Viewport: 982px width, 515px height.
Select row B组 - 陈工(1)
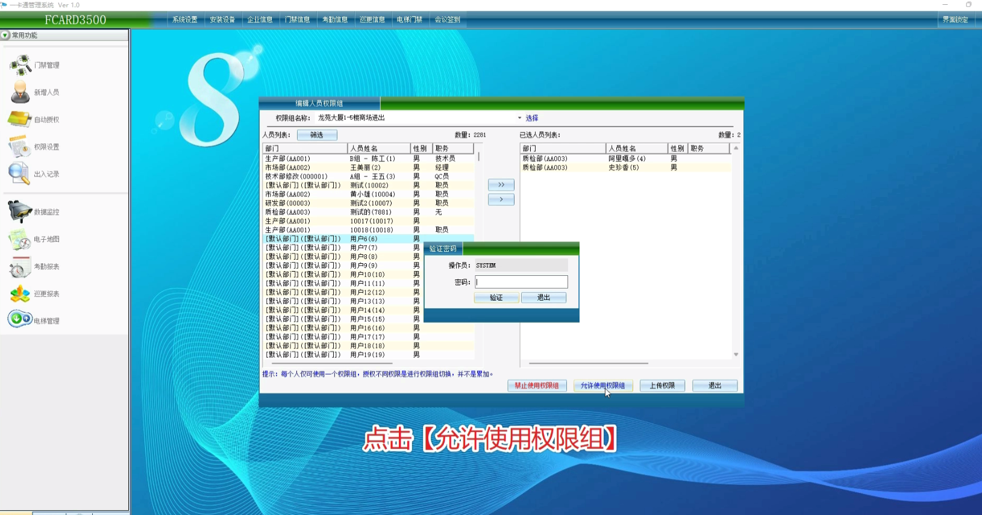(x=369, y=158)
